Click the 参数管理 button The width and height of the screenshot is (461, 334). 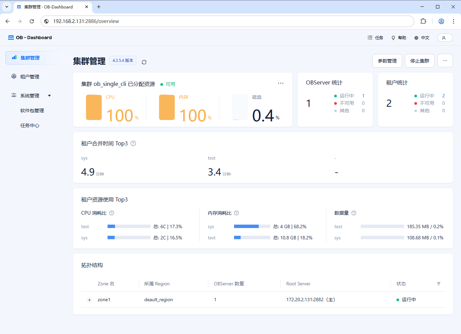387,61
